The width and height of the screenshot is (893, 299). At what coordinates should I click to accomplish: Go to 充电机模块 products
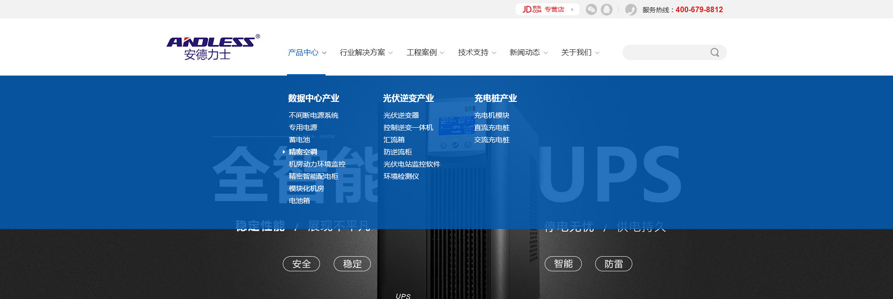(x=492, y=115)
